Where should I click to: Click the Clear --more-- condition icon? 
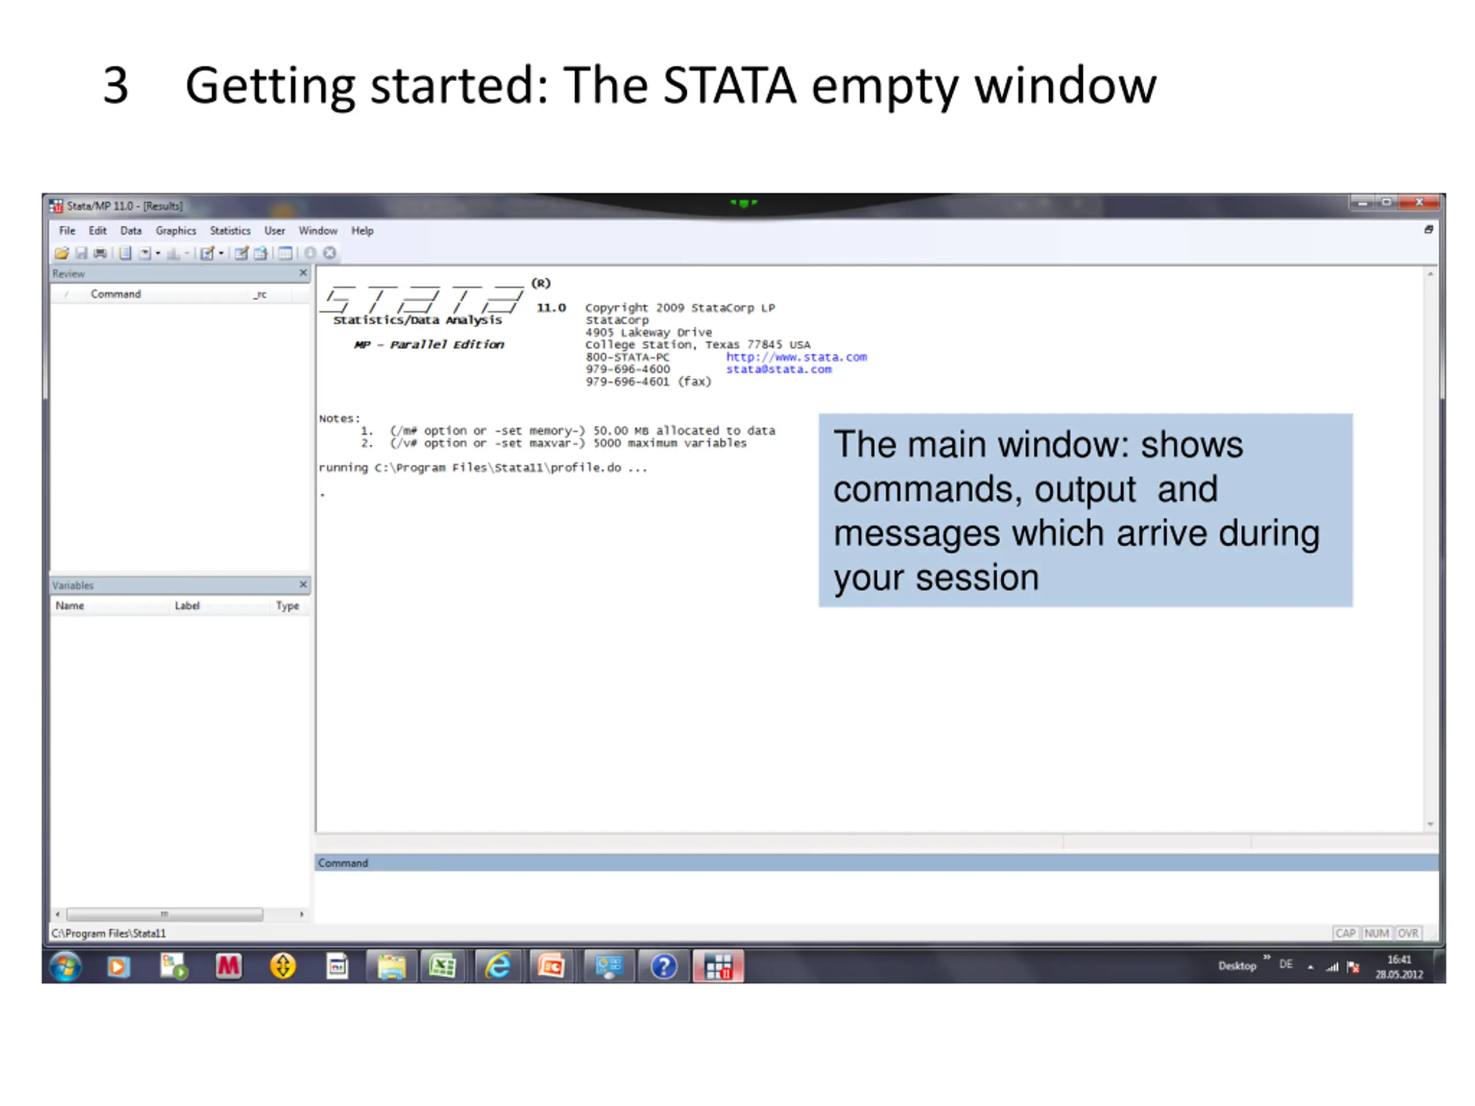coord(310,253)
